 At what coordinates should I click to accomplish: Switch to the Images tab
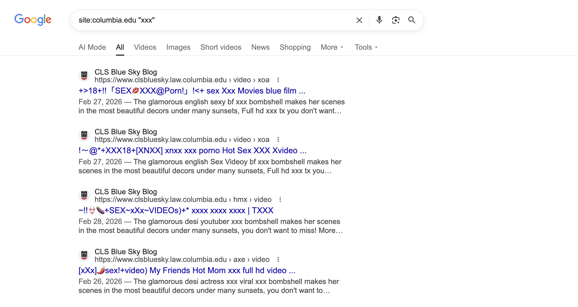point(178,47)
